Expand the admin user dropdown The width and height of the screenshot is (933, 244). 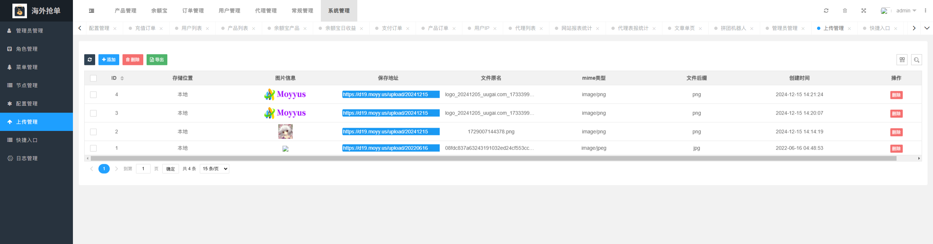click(x=906, y=11)
